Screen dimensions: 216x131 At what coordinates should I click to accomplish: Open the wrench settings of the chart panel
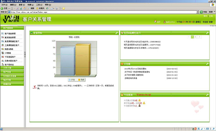pyautogui.click(x=117, y=33)
